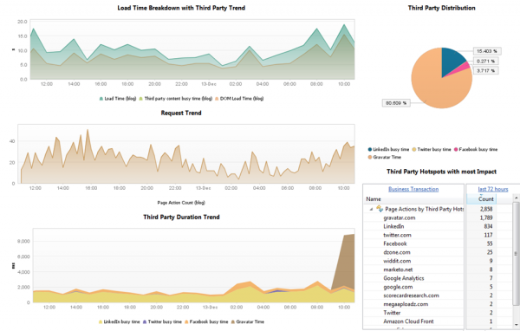Viewport: 520px width, 331px height.
Task: Toggle LinkedIn busy time in pie chart legend
Action: click(388, 149)
